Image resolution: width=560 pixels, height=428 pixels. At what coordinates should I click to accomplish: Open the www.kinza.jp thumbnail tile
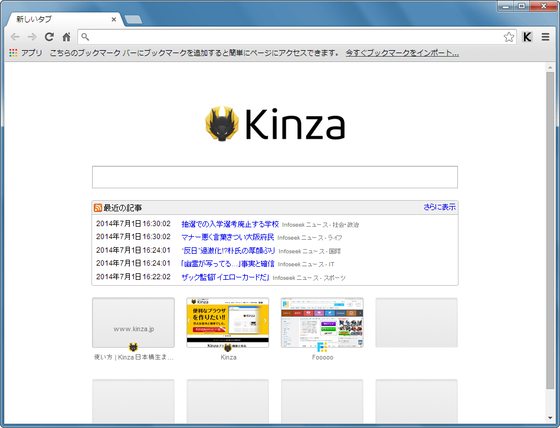point(133,322)
